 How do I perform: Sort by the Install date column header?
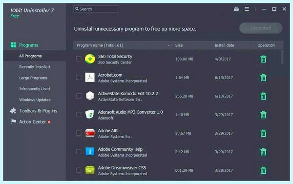click(224, 45)
